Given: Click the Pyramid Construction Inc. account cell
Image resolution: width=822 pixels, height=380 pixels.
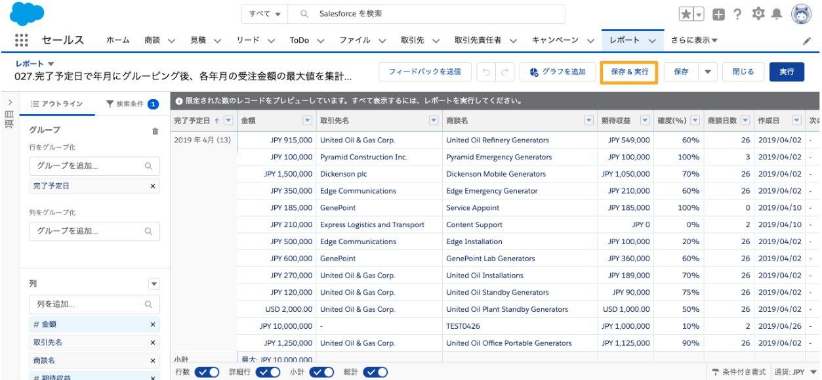Looking at the screenshot, I should click(363, 157).
